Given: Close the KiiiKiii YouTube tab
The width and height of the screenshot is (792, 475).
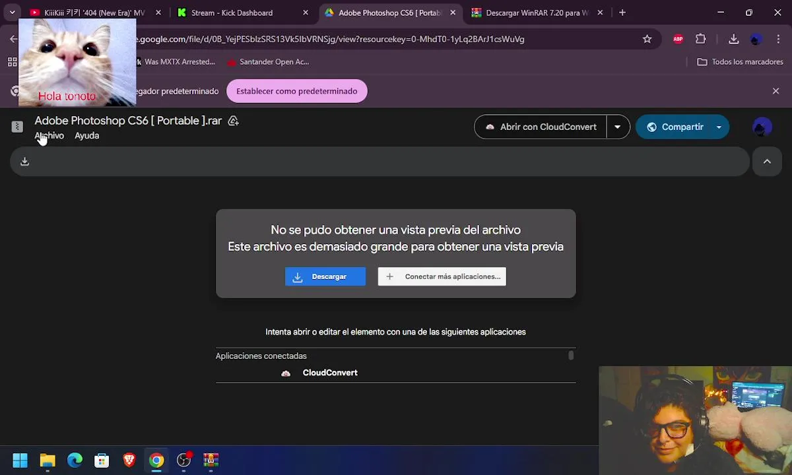Looking at the screenshot, I should (x=158, y=13).
